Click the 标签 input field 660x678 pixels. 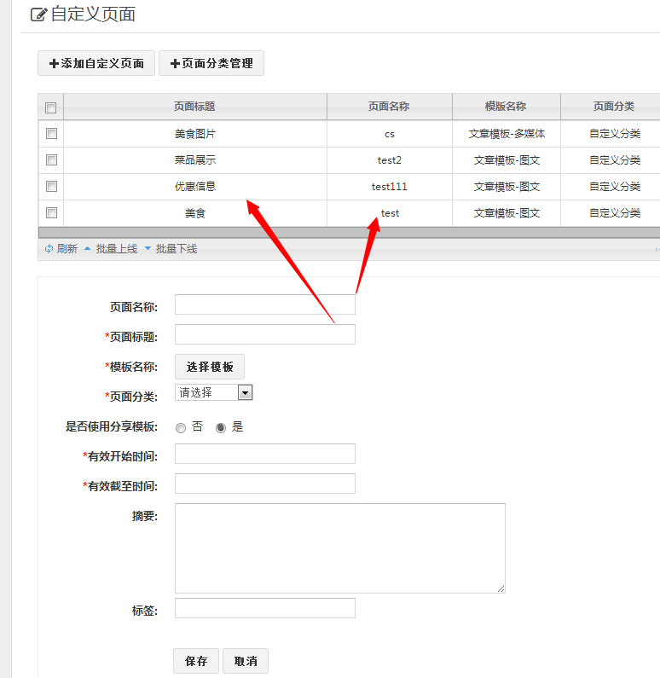coord(265,608)
